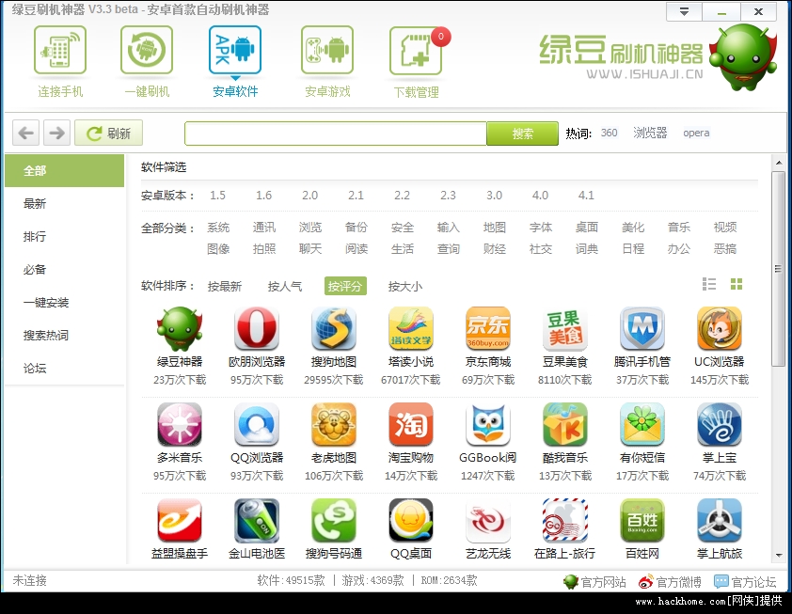
Task: Open the title bar dropdown menu arrow
Action: pyautogui.click(x=684, y=11)
